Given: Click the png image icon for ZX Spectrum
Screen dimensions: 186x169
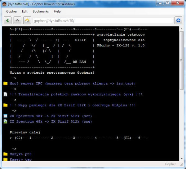Looking at the screenshot, I should pos(5,122).
